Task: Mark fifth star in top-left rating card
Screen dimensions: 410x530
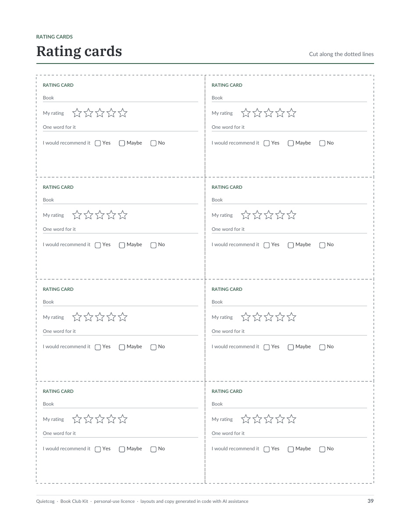Action: pos(123,113)
